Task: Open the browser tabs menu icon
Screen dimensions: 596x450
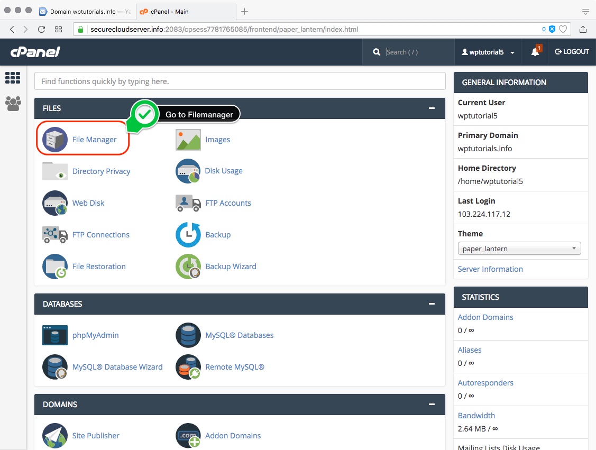Action: tap(585, 12)
